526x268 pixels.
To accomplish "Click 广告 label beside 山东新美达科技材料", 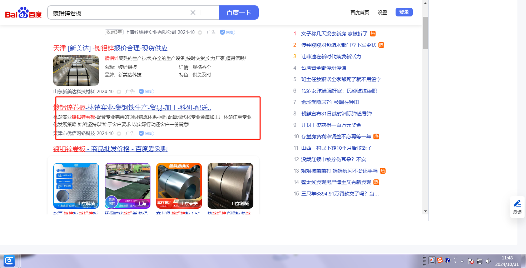I will [130, 91].
